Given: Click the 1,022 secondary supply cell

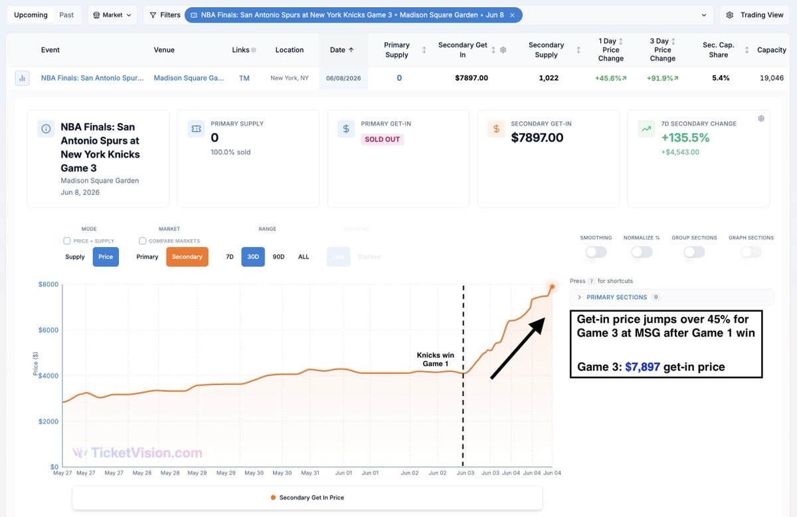Looking at the screenshot, I should pyautogui.click(x=549, y=78).
